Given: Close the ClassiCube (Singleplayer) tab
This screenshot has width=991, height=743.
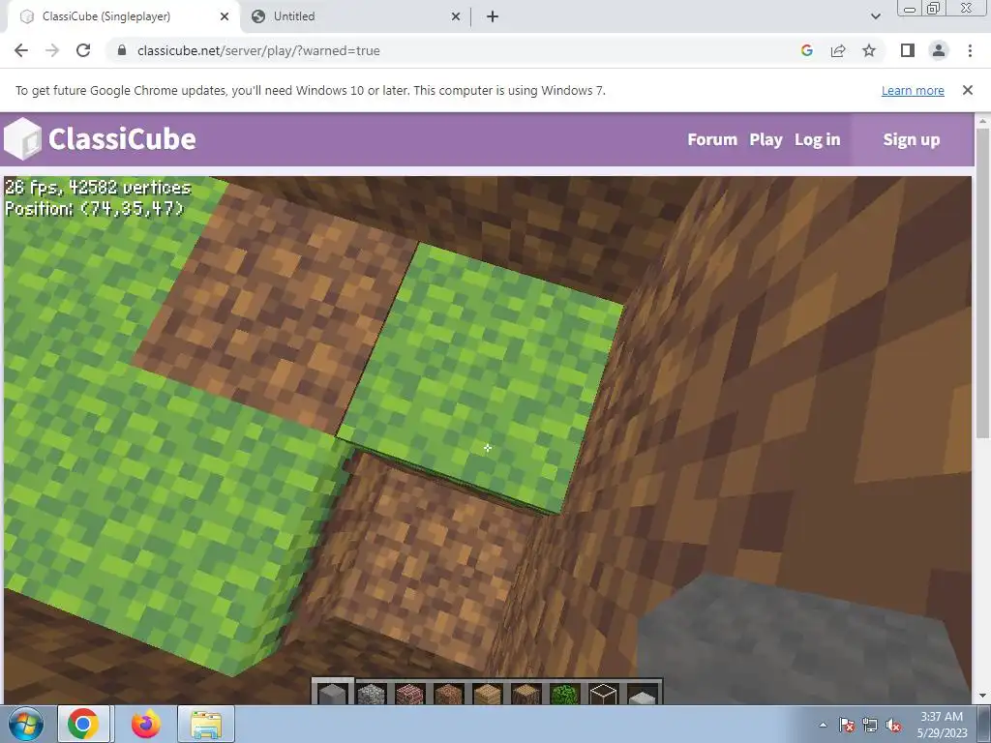Looking at the screenshot, I should coord(225,16).
